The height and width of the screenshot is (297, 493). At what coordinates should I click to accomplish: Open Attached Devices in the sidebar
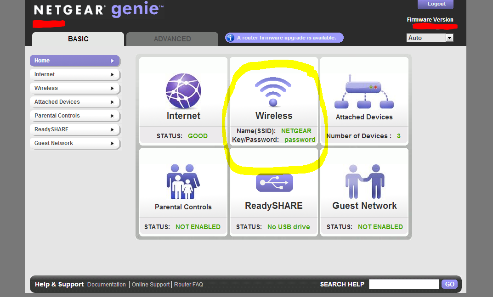click(x=75, y=102)
